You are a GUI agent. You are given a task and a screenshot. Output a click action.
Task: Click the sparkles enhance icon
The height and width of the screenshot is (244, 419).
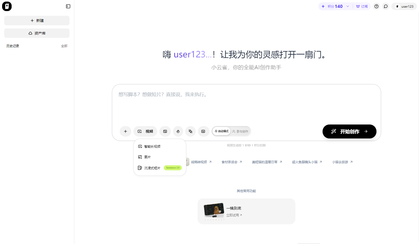click(x=190, y=131)
